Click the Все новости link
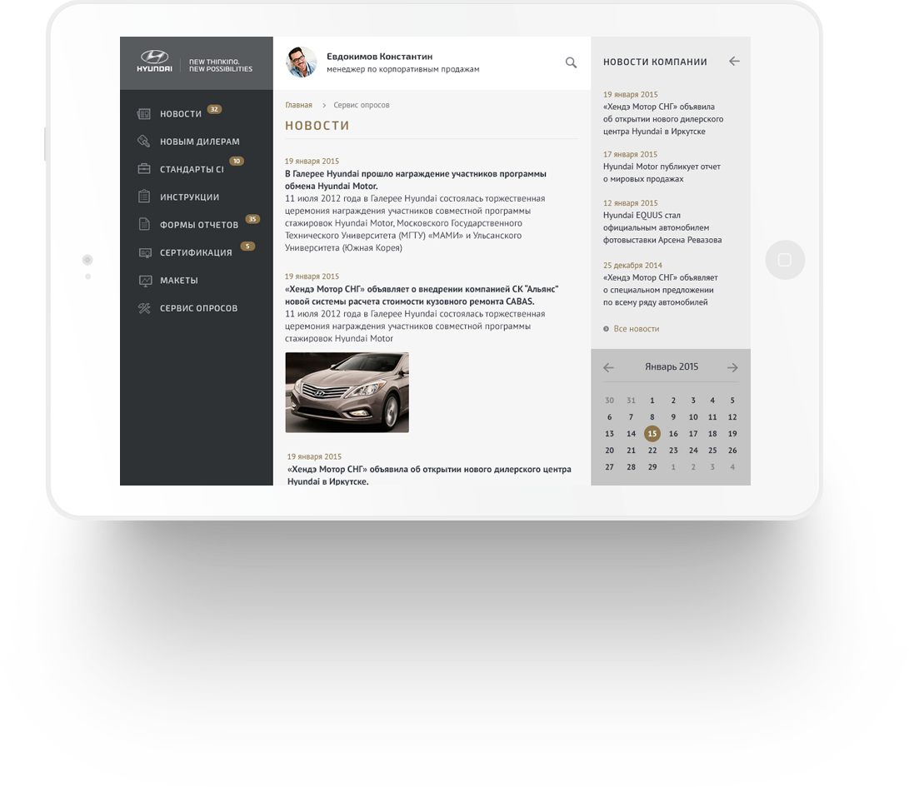The image size is (909, 787). (636, 329)
